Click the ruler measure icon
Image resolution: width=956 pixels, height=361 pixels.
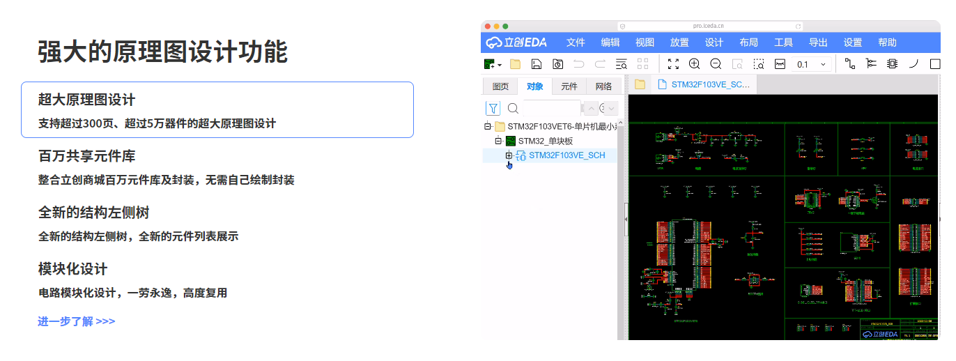click(x=780, y=64)
